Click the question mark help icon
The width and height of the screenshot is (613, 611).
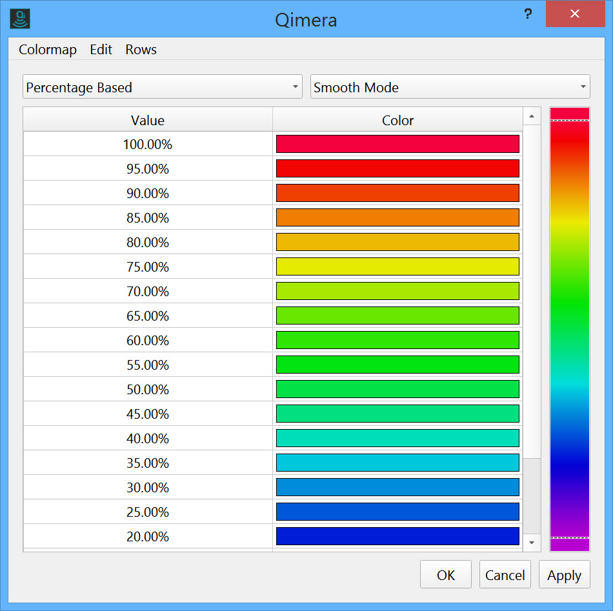[527, 14]
